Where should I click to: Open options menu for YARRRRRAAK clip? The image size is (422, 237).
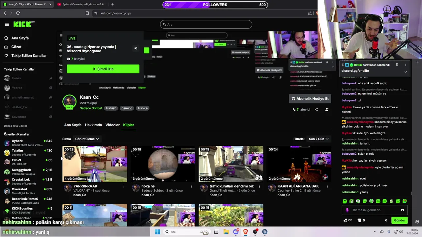coord(123,187)
